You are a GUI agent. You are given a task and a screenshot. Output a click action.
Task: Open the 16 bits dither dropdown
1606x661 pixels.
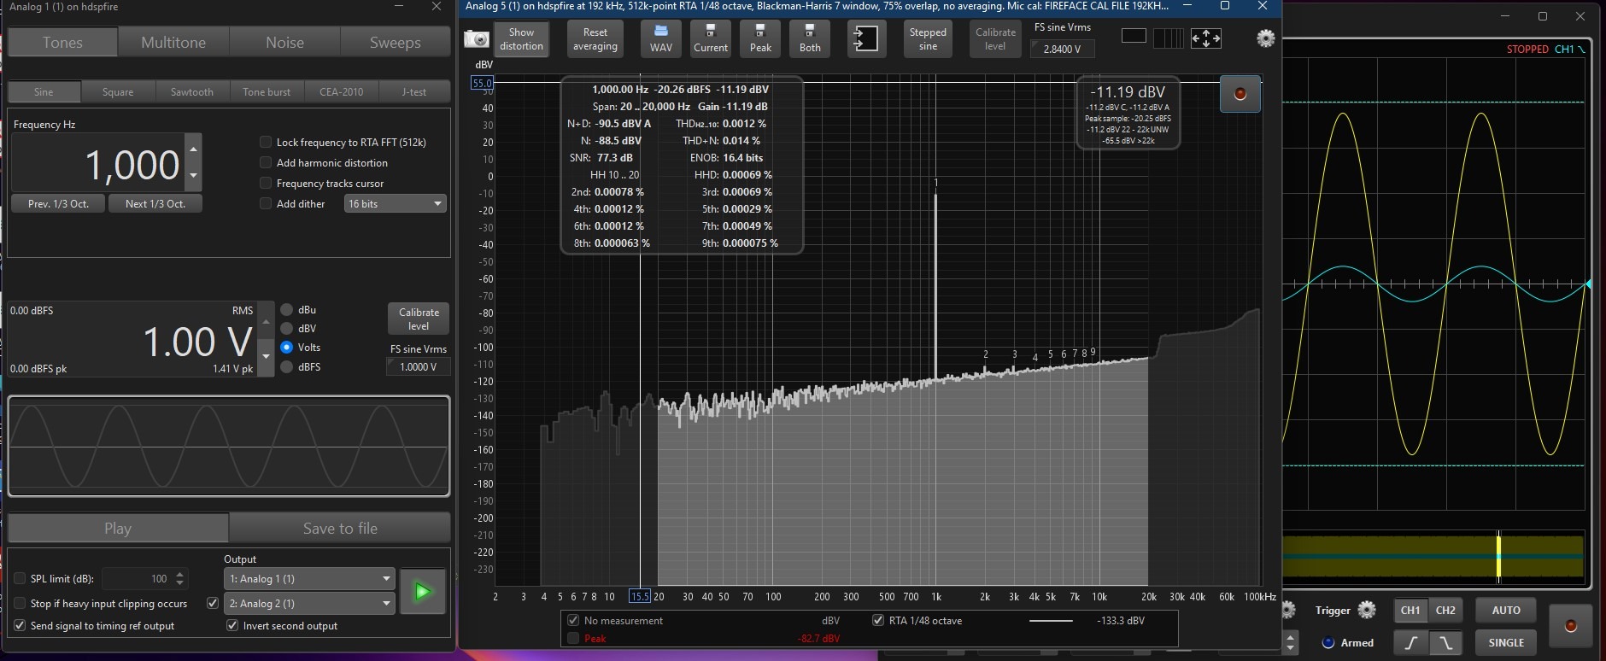(x=395, y=204)
